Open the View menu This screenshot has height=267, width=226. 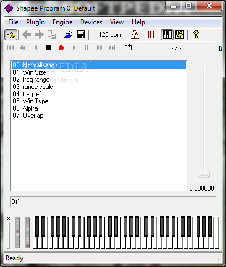(117, 22)
